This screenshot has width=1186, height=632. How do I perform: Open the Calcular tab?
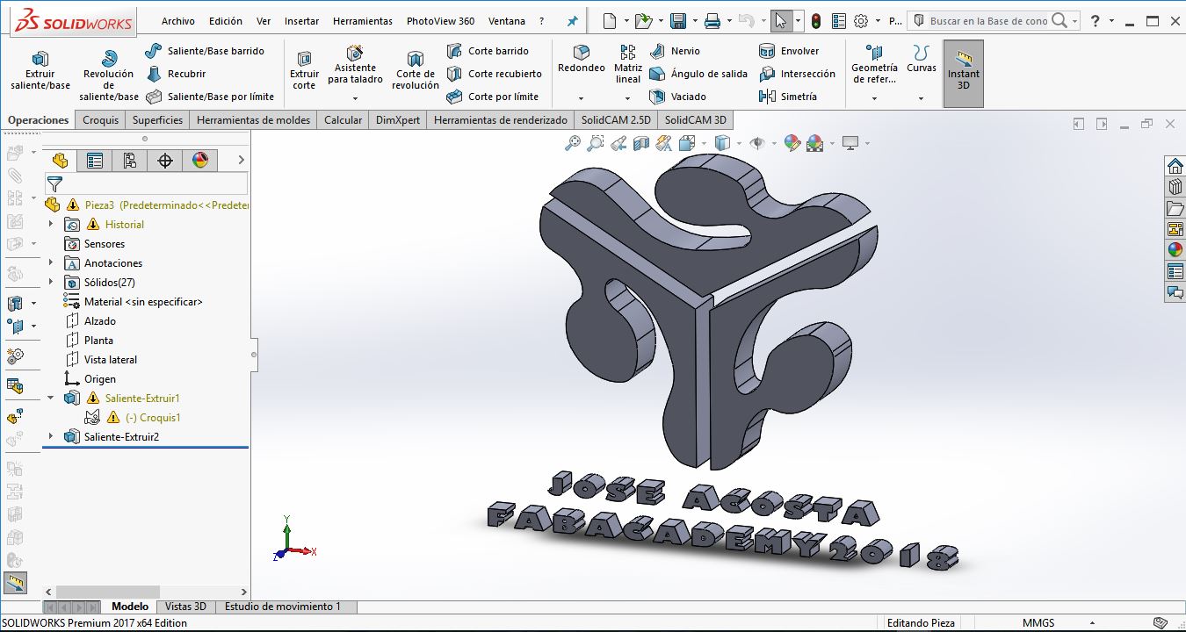pos(344,120)
